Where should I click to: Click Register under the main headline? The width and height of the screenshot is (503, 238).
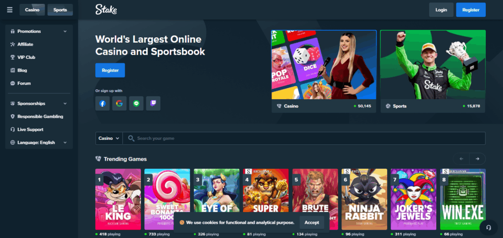110,70
